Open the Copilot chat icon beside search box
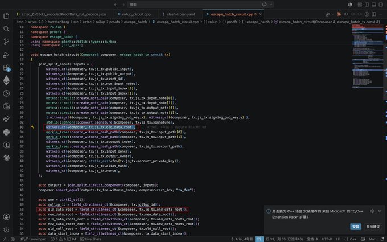Image resolution: width=387 pixels, height=242 pixels. 264,5
